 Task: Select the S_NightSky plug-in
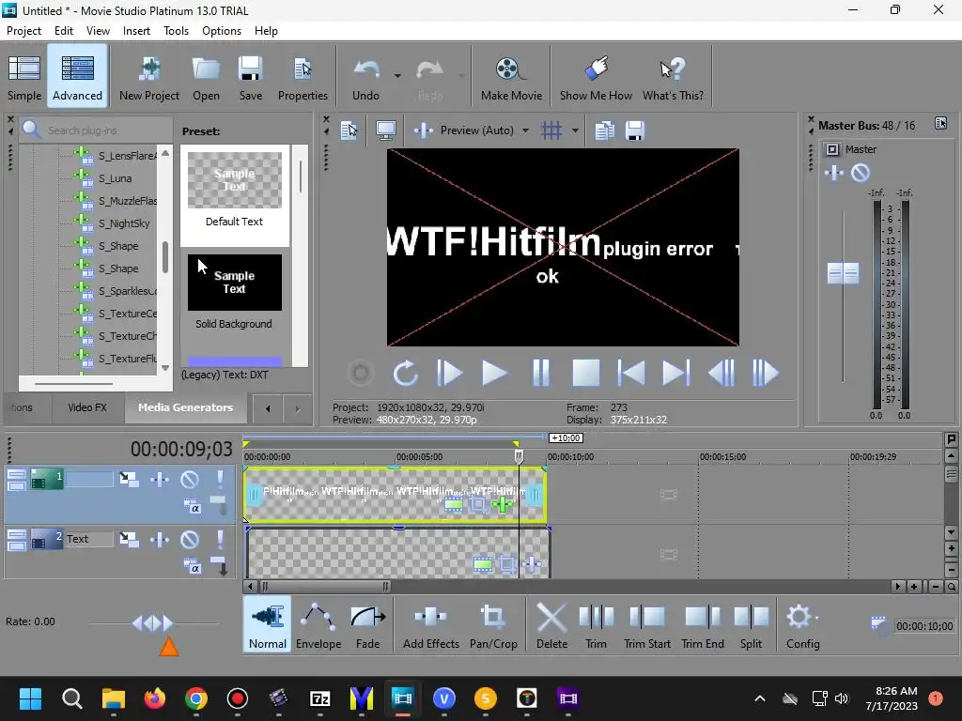pos(123,223)
